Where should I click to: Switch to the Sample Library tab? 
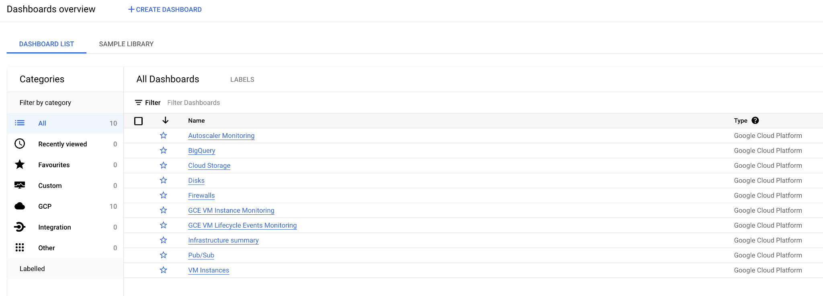click(126, 44)
